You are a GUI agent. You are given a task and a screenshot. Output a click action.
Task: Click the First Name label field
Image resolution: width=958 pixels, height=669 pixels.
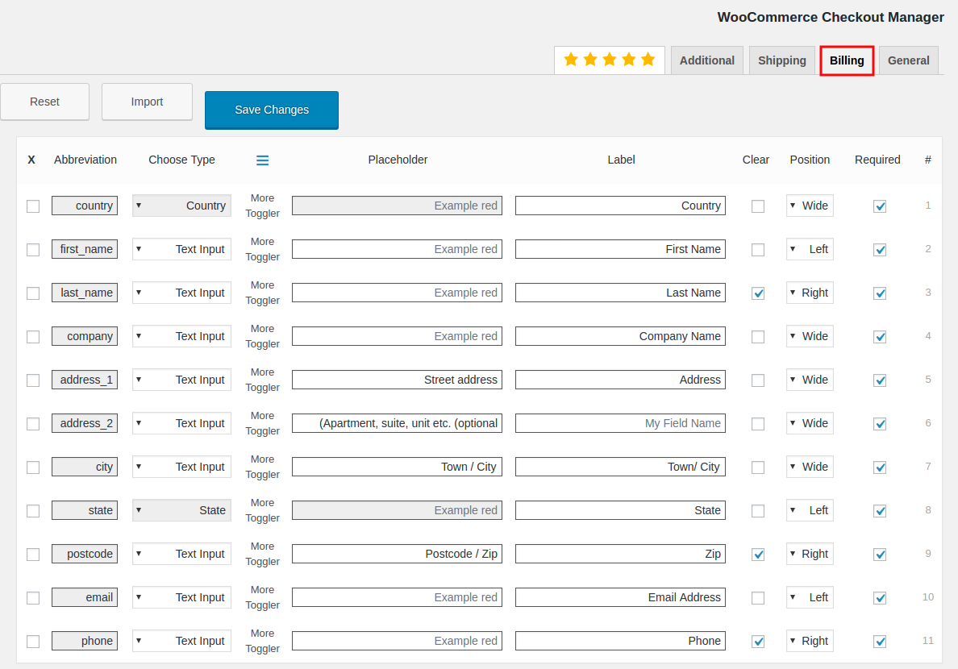[x=620, y=249]
